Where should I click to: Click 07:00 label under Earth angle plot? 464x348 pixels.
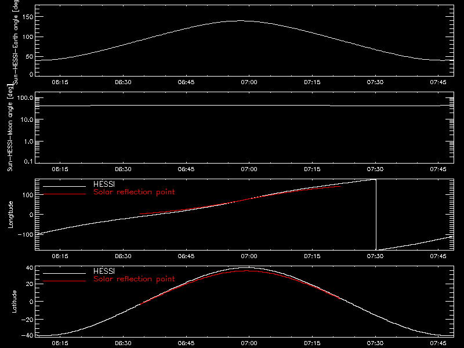point(249,82)
